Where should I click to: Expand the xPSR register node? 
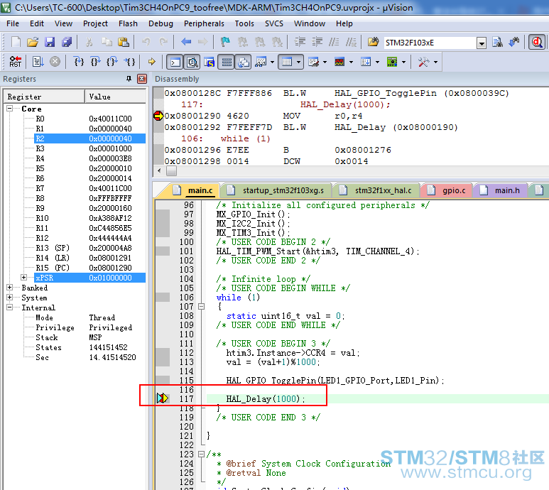coord(24,278)
